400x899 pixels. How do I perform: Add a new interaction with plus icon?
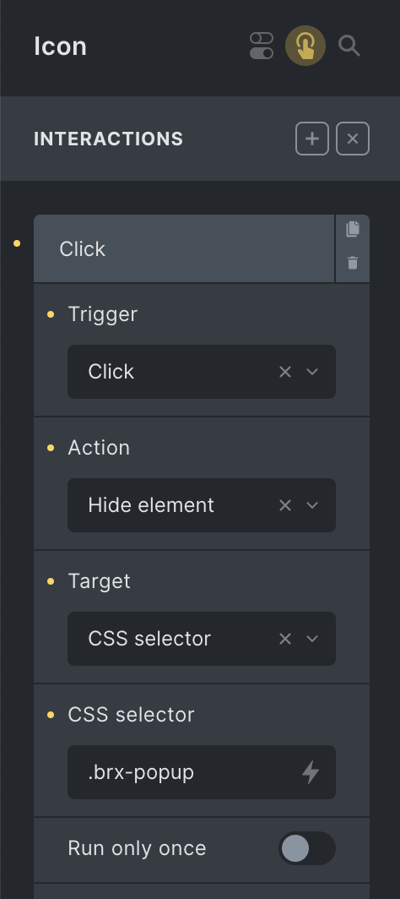point(312,139)
